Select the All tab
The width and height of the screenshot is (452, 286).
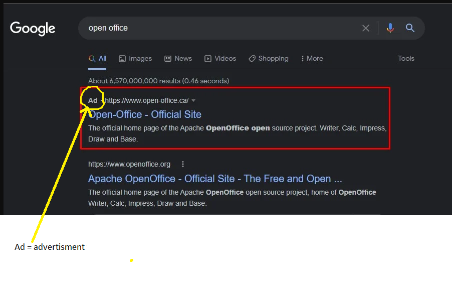[97, 59]
